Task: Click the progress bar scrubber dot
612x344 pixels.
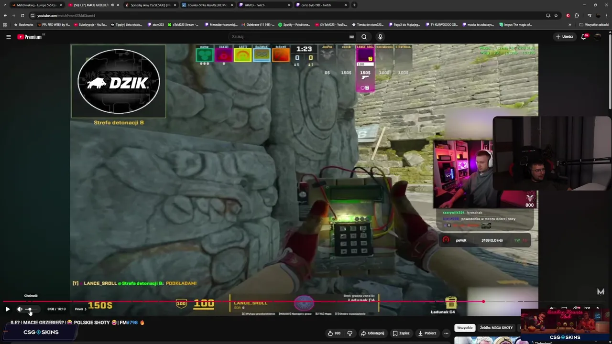Action: point(483,301)
